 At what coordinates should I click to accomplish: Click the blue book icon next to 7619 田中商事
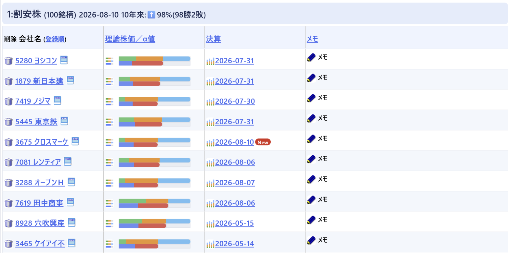click(x=70, y=202)
